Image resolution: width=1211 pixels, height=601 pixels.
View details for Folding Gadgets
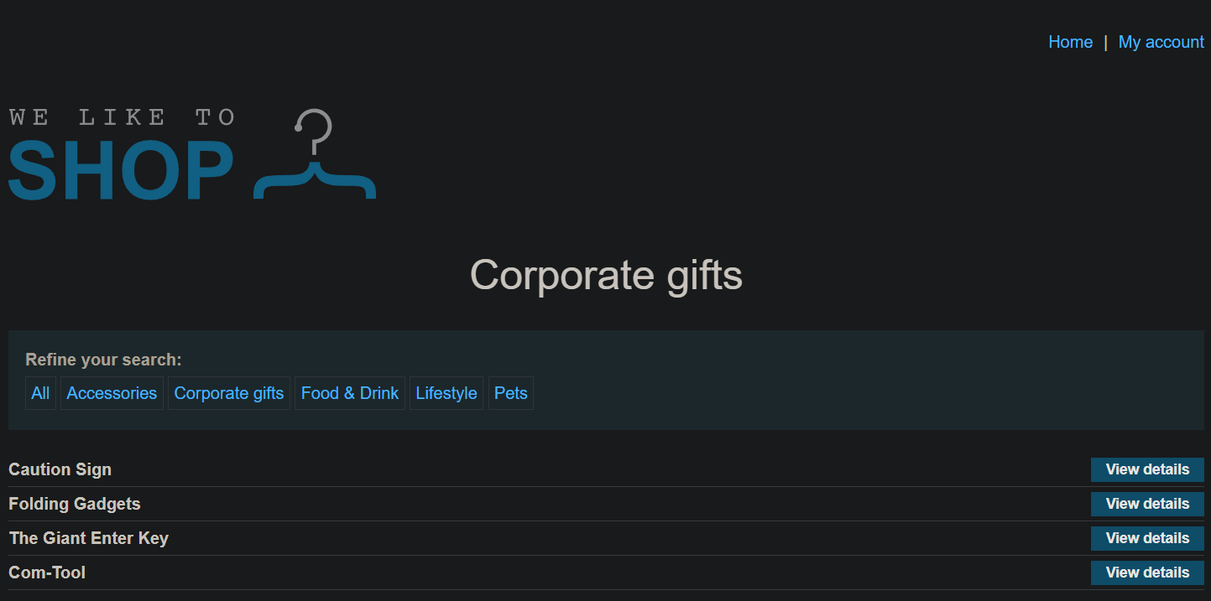pos(1147,504)
